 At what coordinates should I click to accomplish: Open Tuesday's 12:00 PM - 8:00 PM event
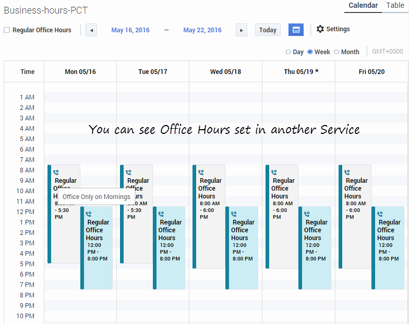[x=170, y=247]
